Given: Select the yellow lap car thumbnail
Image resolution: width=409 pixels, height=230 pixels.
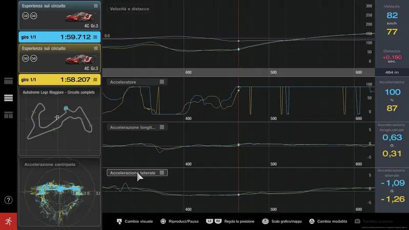Looking at the screenshot, I should [80, 59].
